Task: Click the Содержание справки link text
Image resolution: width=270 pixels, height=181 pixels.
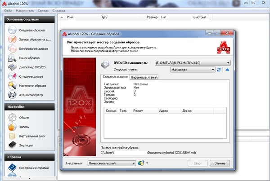Action: pyautogui.click(x=34, y=168)
